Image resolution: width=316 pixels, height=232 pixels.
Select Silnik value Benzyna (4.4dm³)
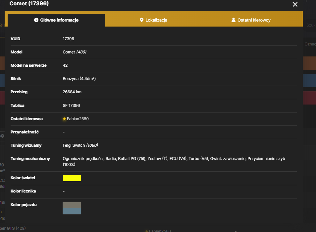pyautogui.click(x=79, y=79)
